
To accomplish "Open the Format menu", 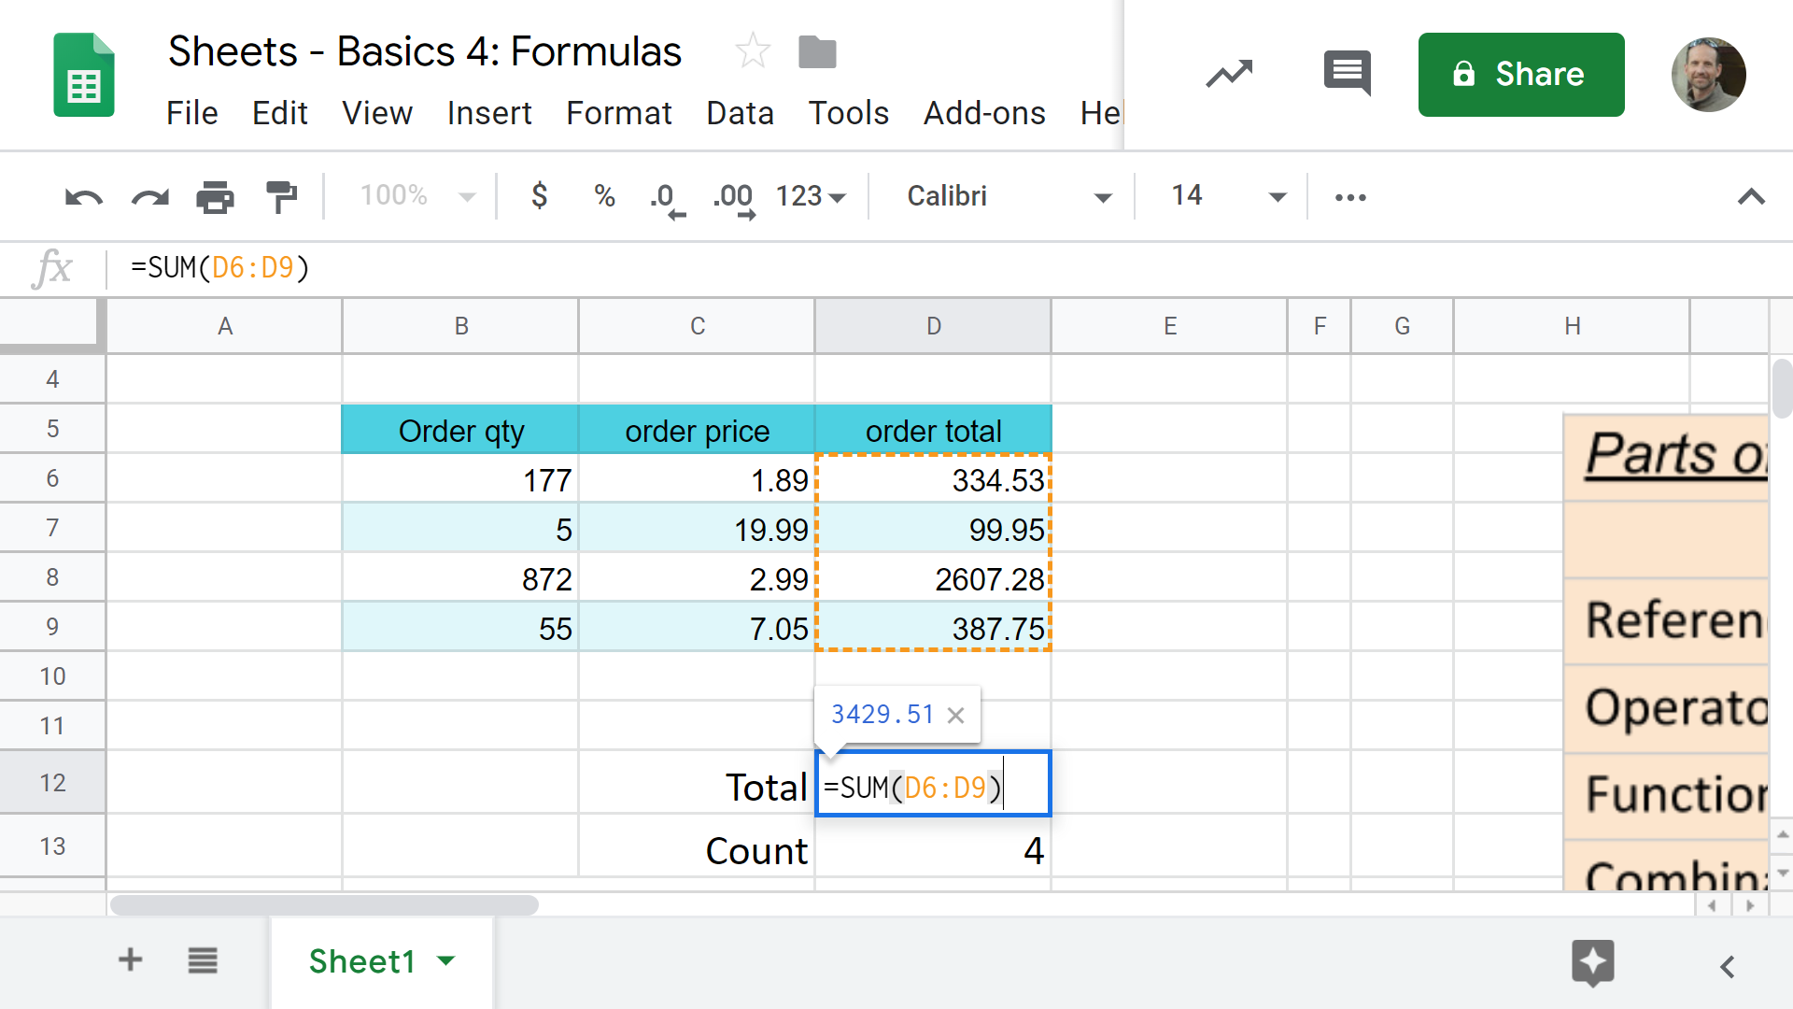I will 619,113.
